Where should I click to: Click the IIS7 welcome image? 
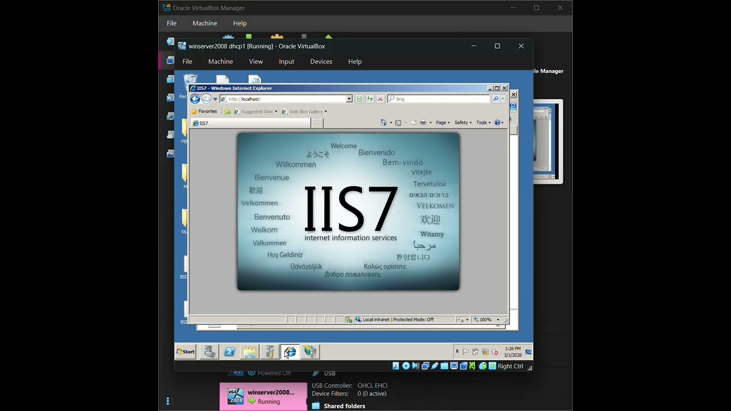pos(348,212)
